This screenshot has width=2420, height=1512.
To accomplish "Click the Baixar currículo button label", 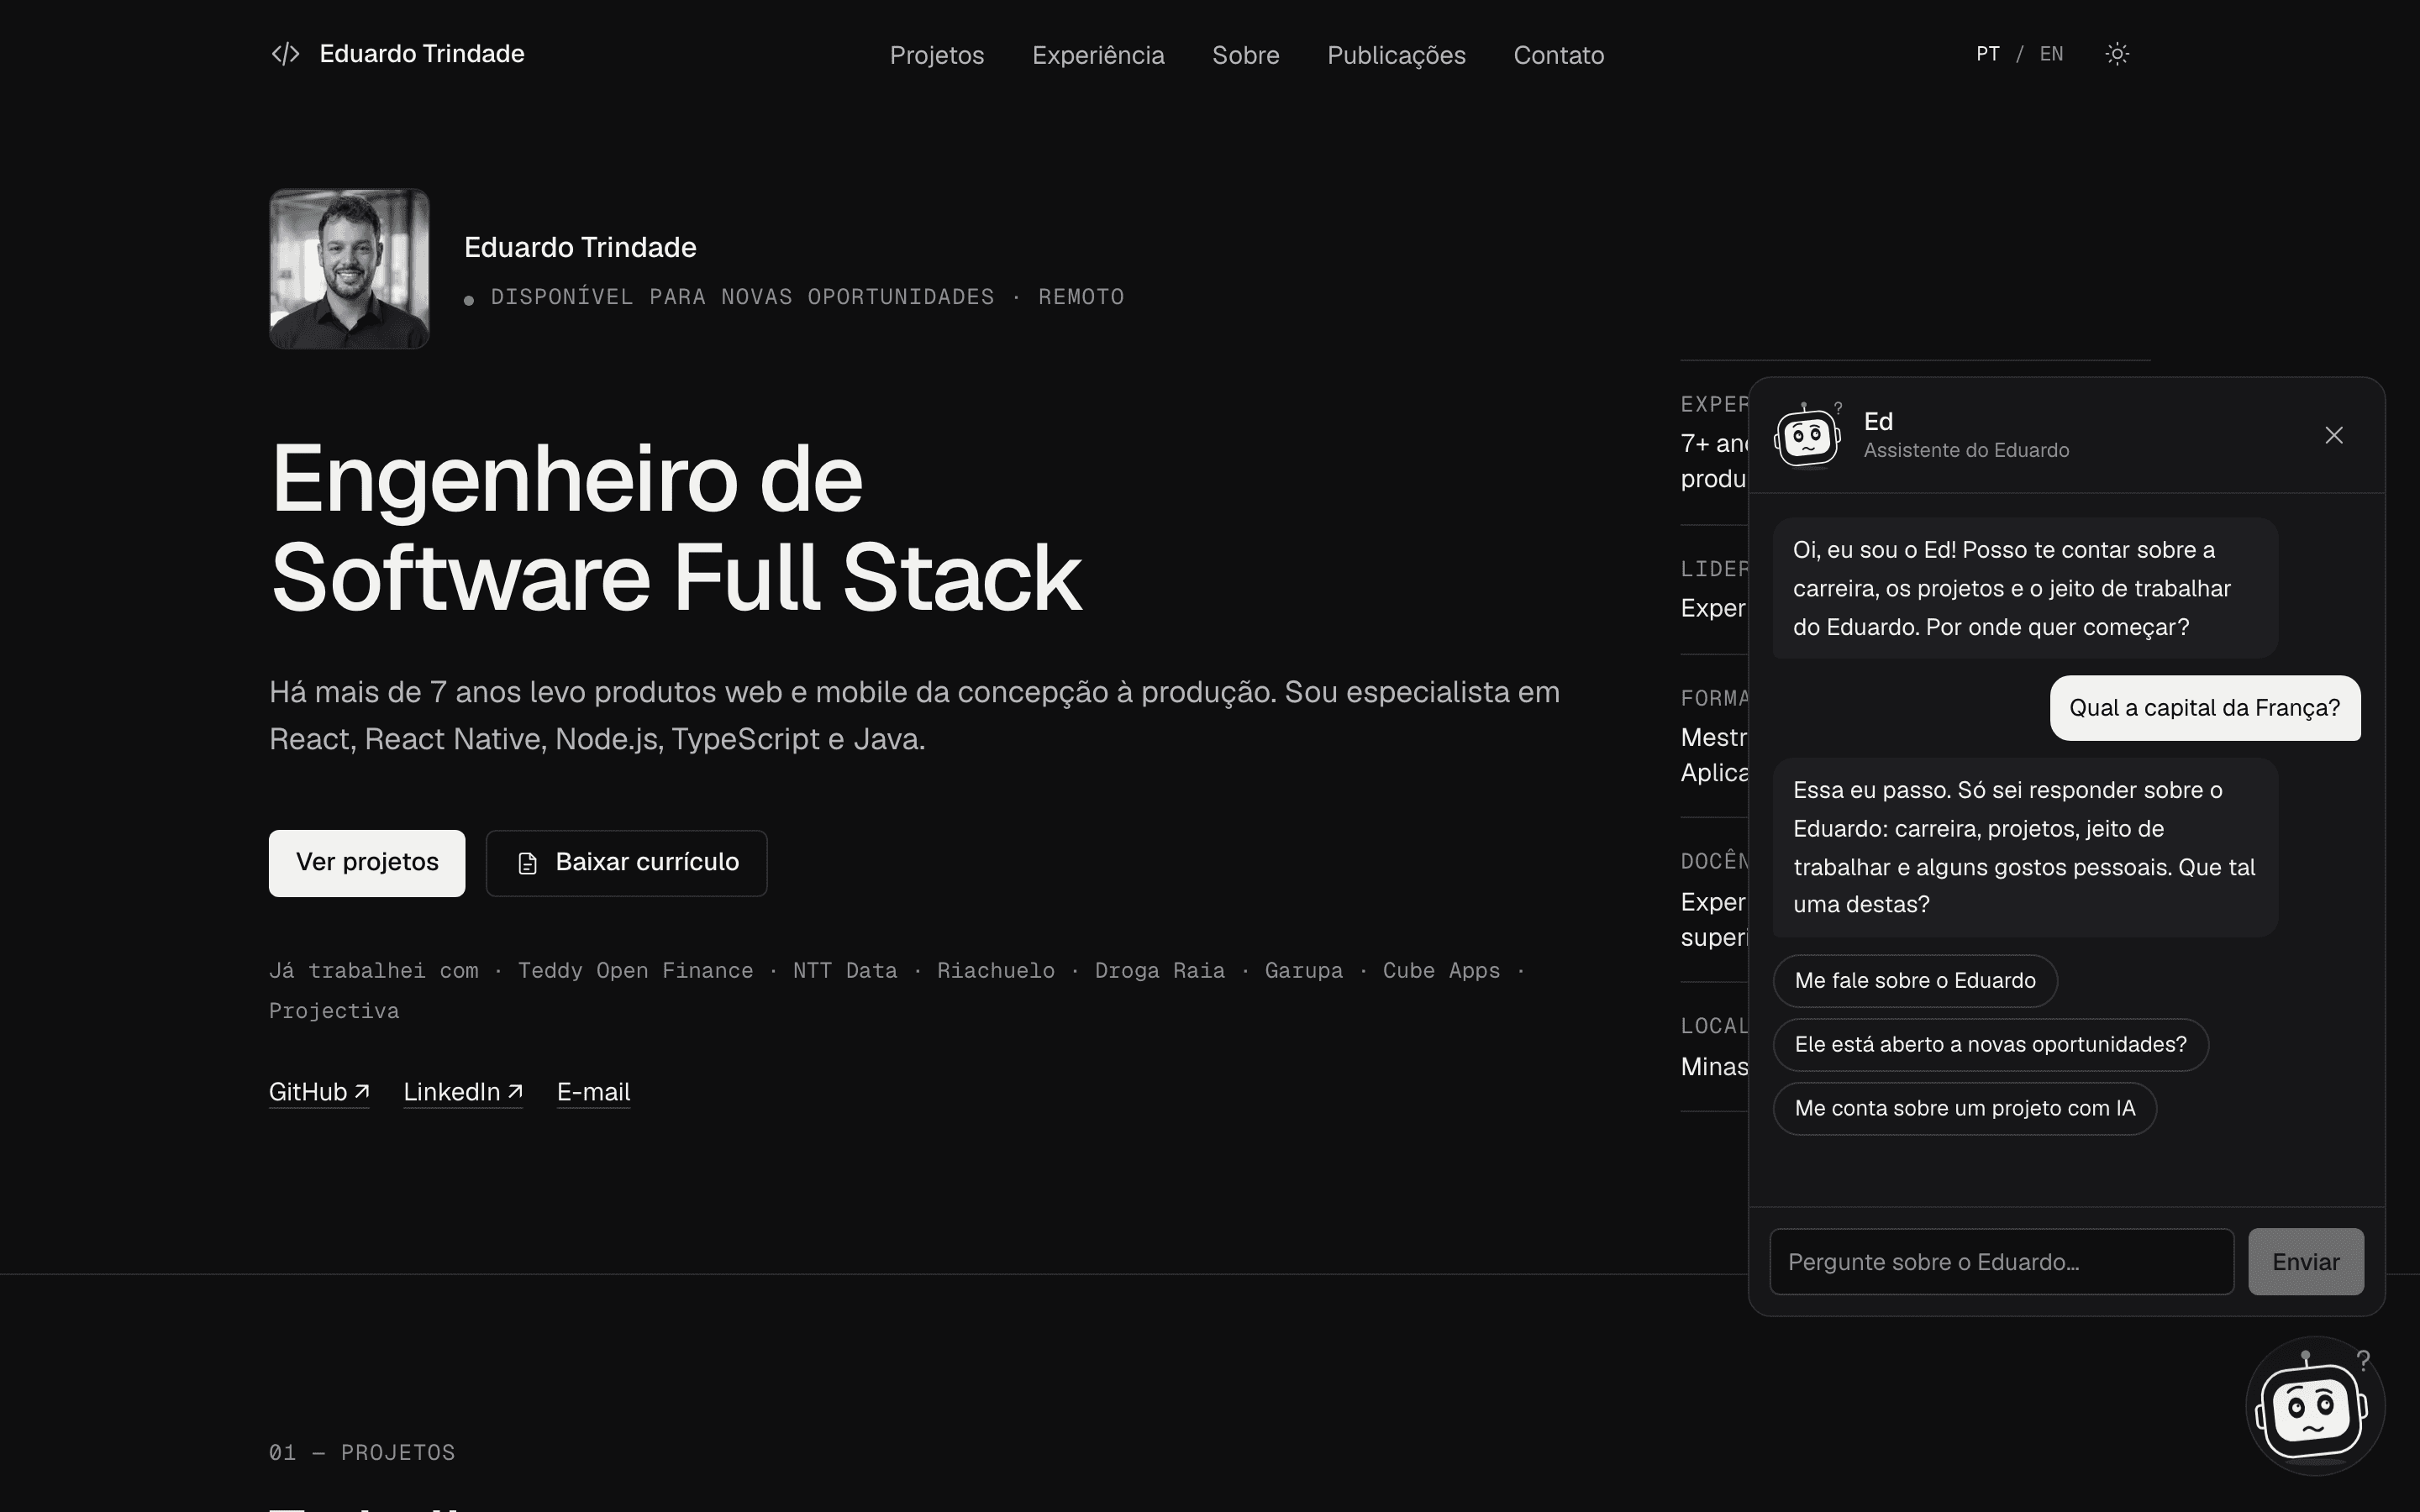I will click(x=647, y=862).
